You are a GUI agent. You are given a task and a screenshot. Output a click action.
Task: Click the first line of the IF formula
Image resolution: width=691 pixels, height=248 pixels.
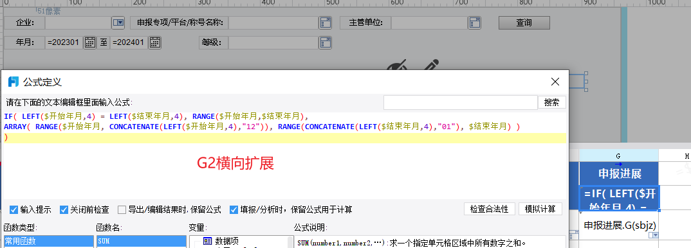click(156, 116)
